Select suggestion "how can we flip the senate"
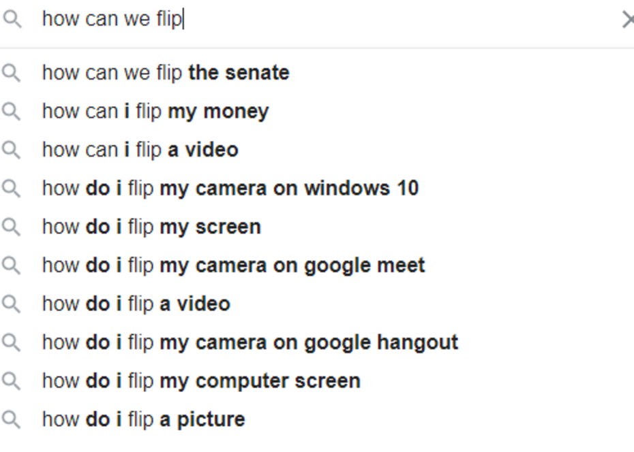 coord(166,73)
